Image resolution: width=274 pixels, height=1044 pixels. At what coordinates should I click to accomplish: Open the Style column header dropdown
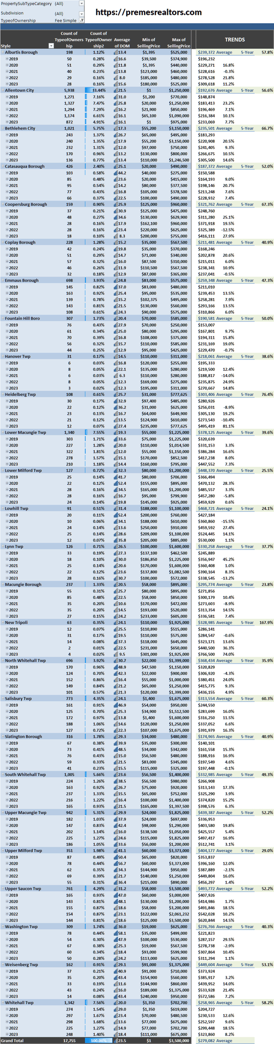point(51,46)
